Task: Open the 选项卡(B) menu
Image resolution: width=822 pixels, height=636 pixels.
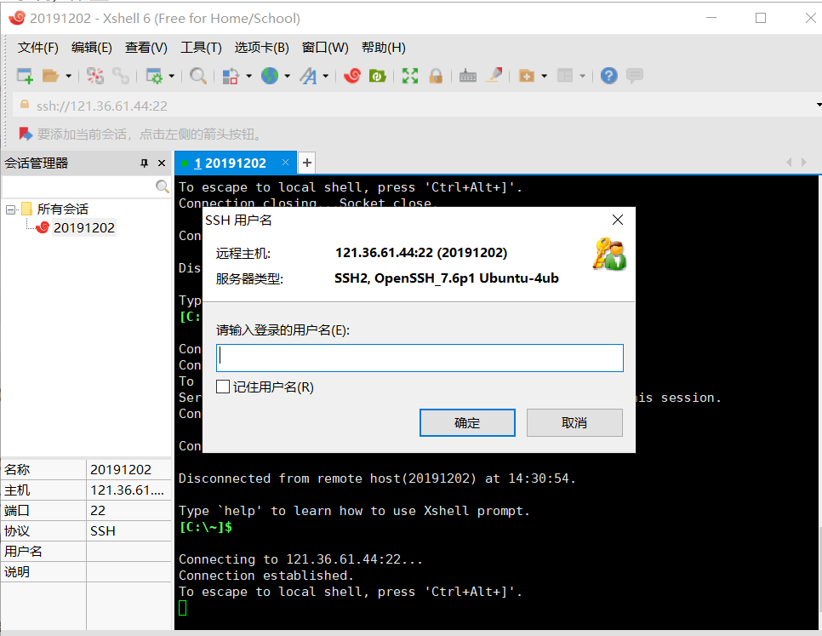Action: pyautogui.click(x=261, y=48)
